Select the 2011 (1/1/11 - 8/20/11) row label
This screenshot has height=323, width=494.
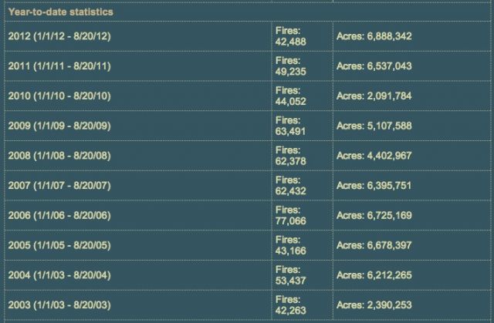pos(59,66)
